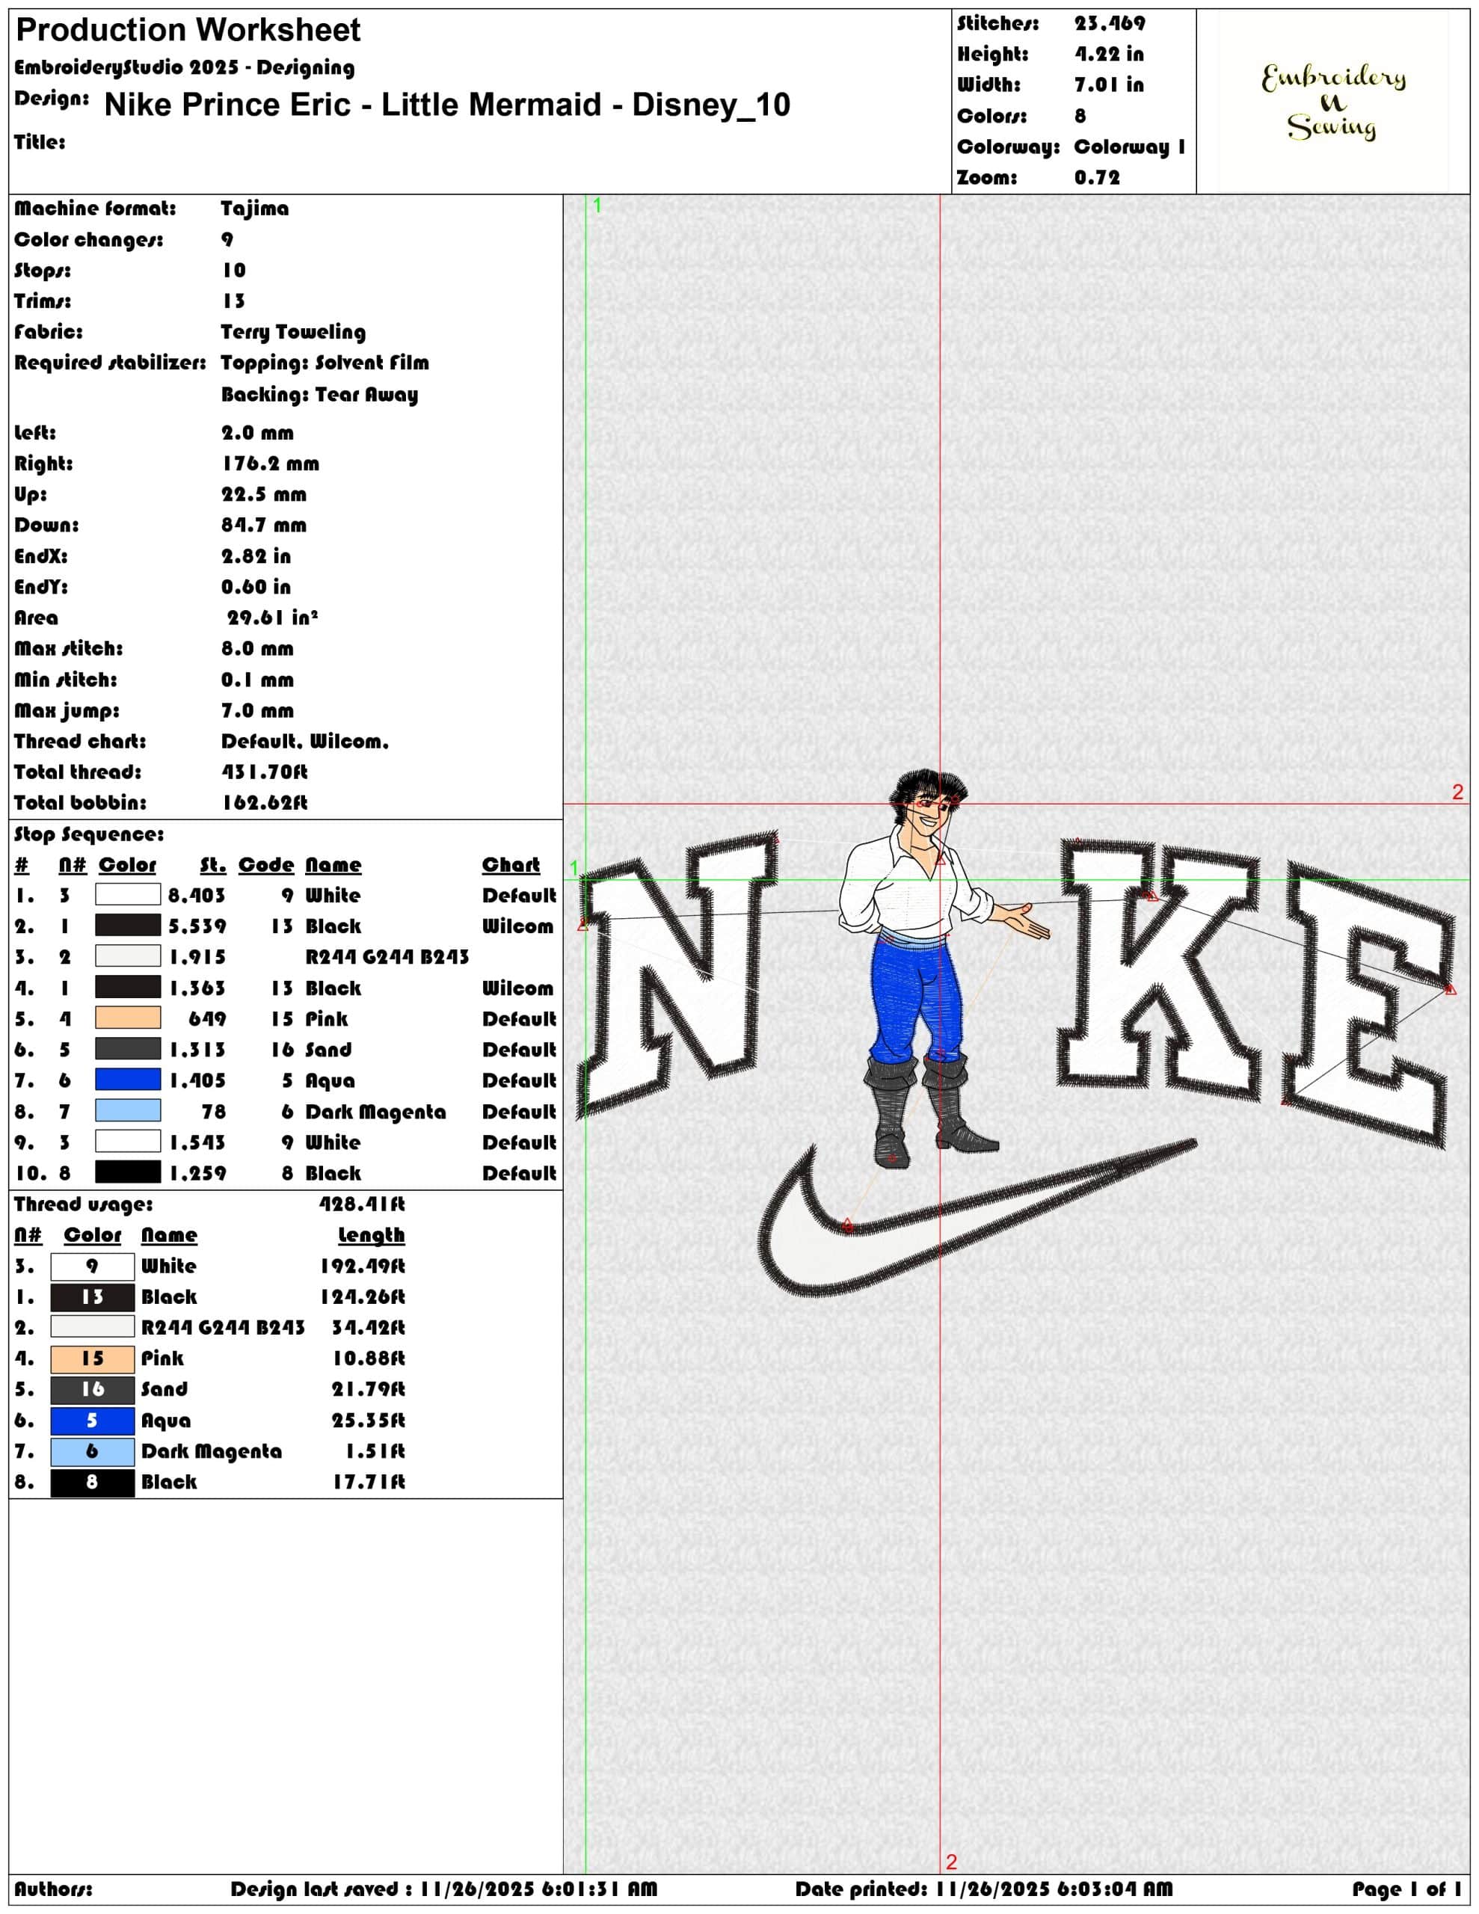
Task: Click the Embroidery N Sewing logo
Action: click(1333, 102)
